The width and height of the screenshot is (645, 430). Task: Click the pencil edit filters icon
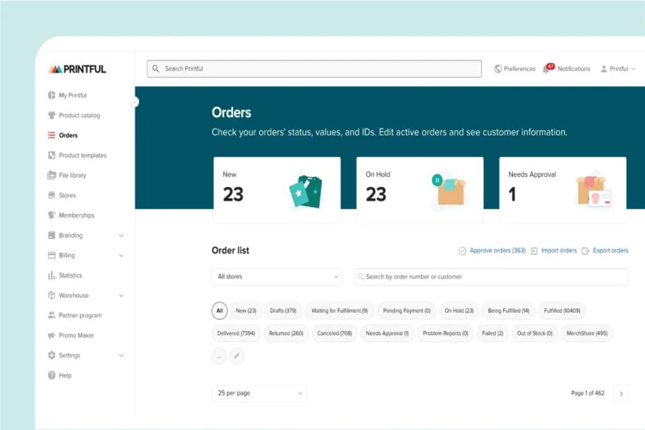[237, 356]
